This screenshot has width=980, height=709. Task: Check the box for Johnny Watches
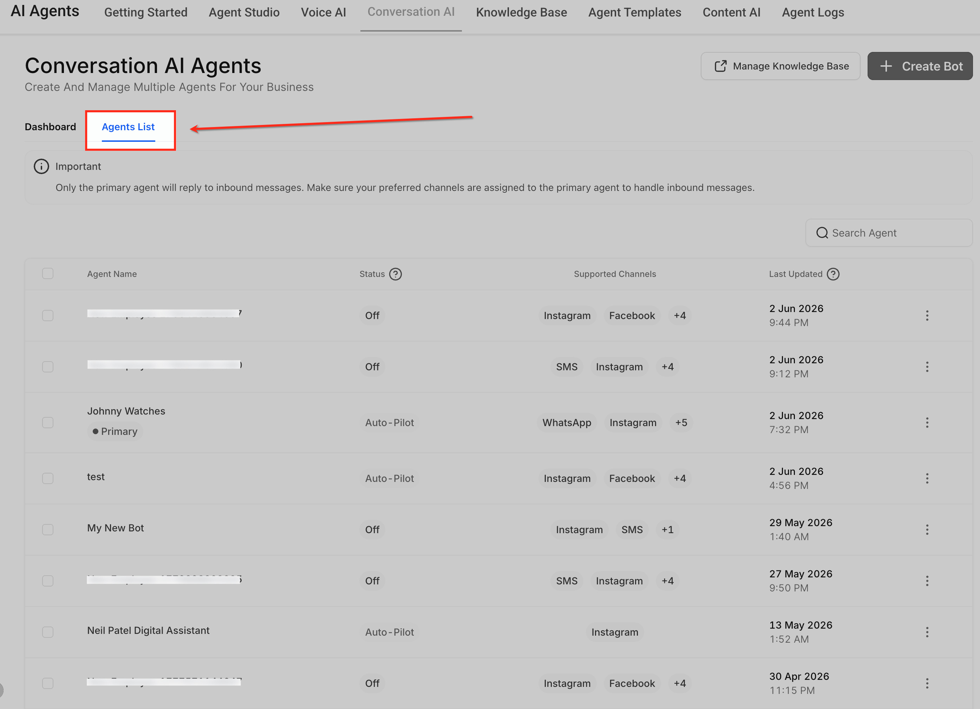pos(48,423)
